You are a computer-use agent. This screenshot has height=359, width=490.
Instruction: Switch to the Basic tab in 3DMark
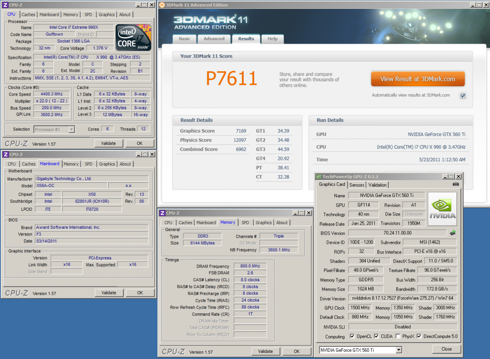tap(185, 39)
